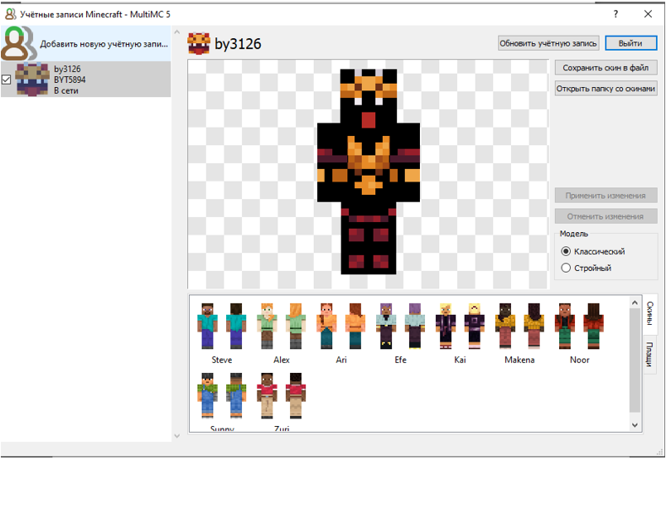Click Открыть папку со скинами button

tap(606, 89)
